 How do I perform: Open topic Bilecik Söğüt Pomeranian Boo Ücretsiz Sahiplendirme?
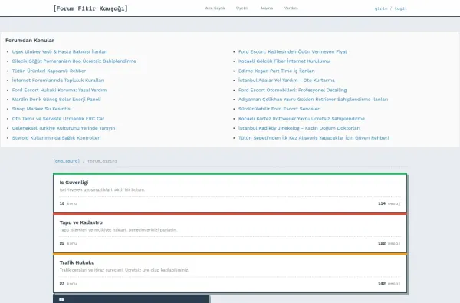pos(74,61)
